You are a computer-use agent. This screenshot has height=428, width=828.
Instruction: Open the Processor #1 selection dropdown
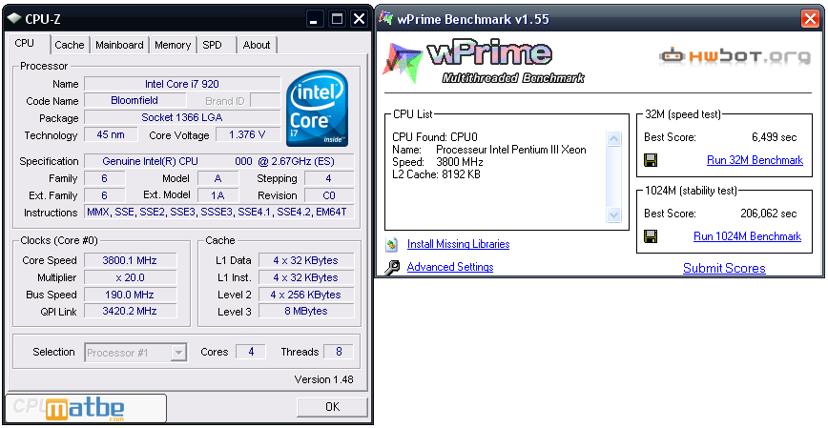click(x=178, y=352)
